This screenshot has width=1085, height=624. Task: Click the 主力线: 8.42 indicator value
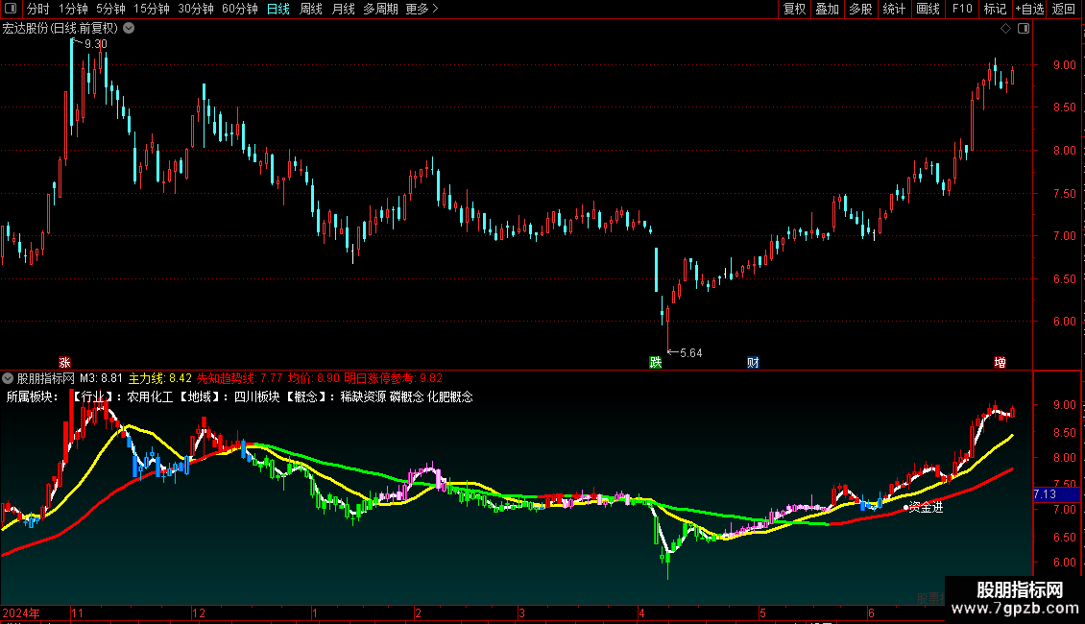pyautogui.click(x=159, y=378)
